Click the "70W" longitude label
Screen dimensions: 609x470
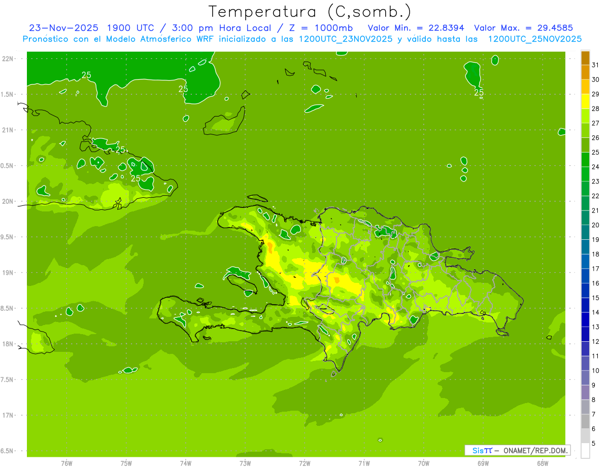(x=424, y=463)
